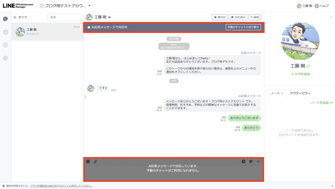
Task: Open the chat icon in left sidebar
Action: pos(5,19)
